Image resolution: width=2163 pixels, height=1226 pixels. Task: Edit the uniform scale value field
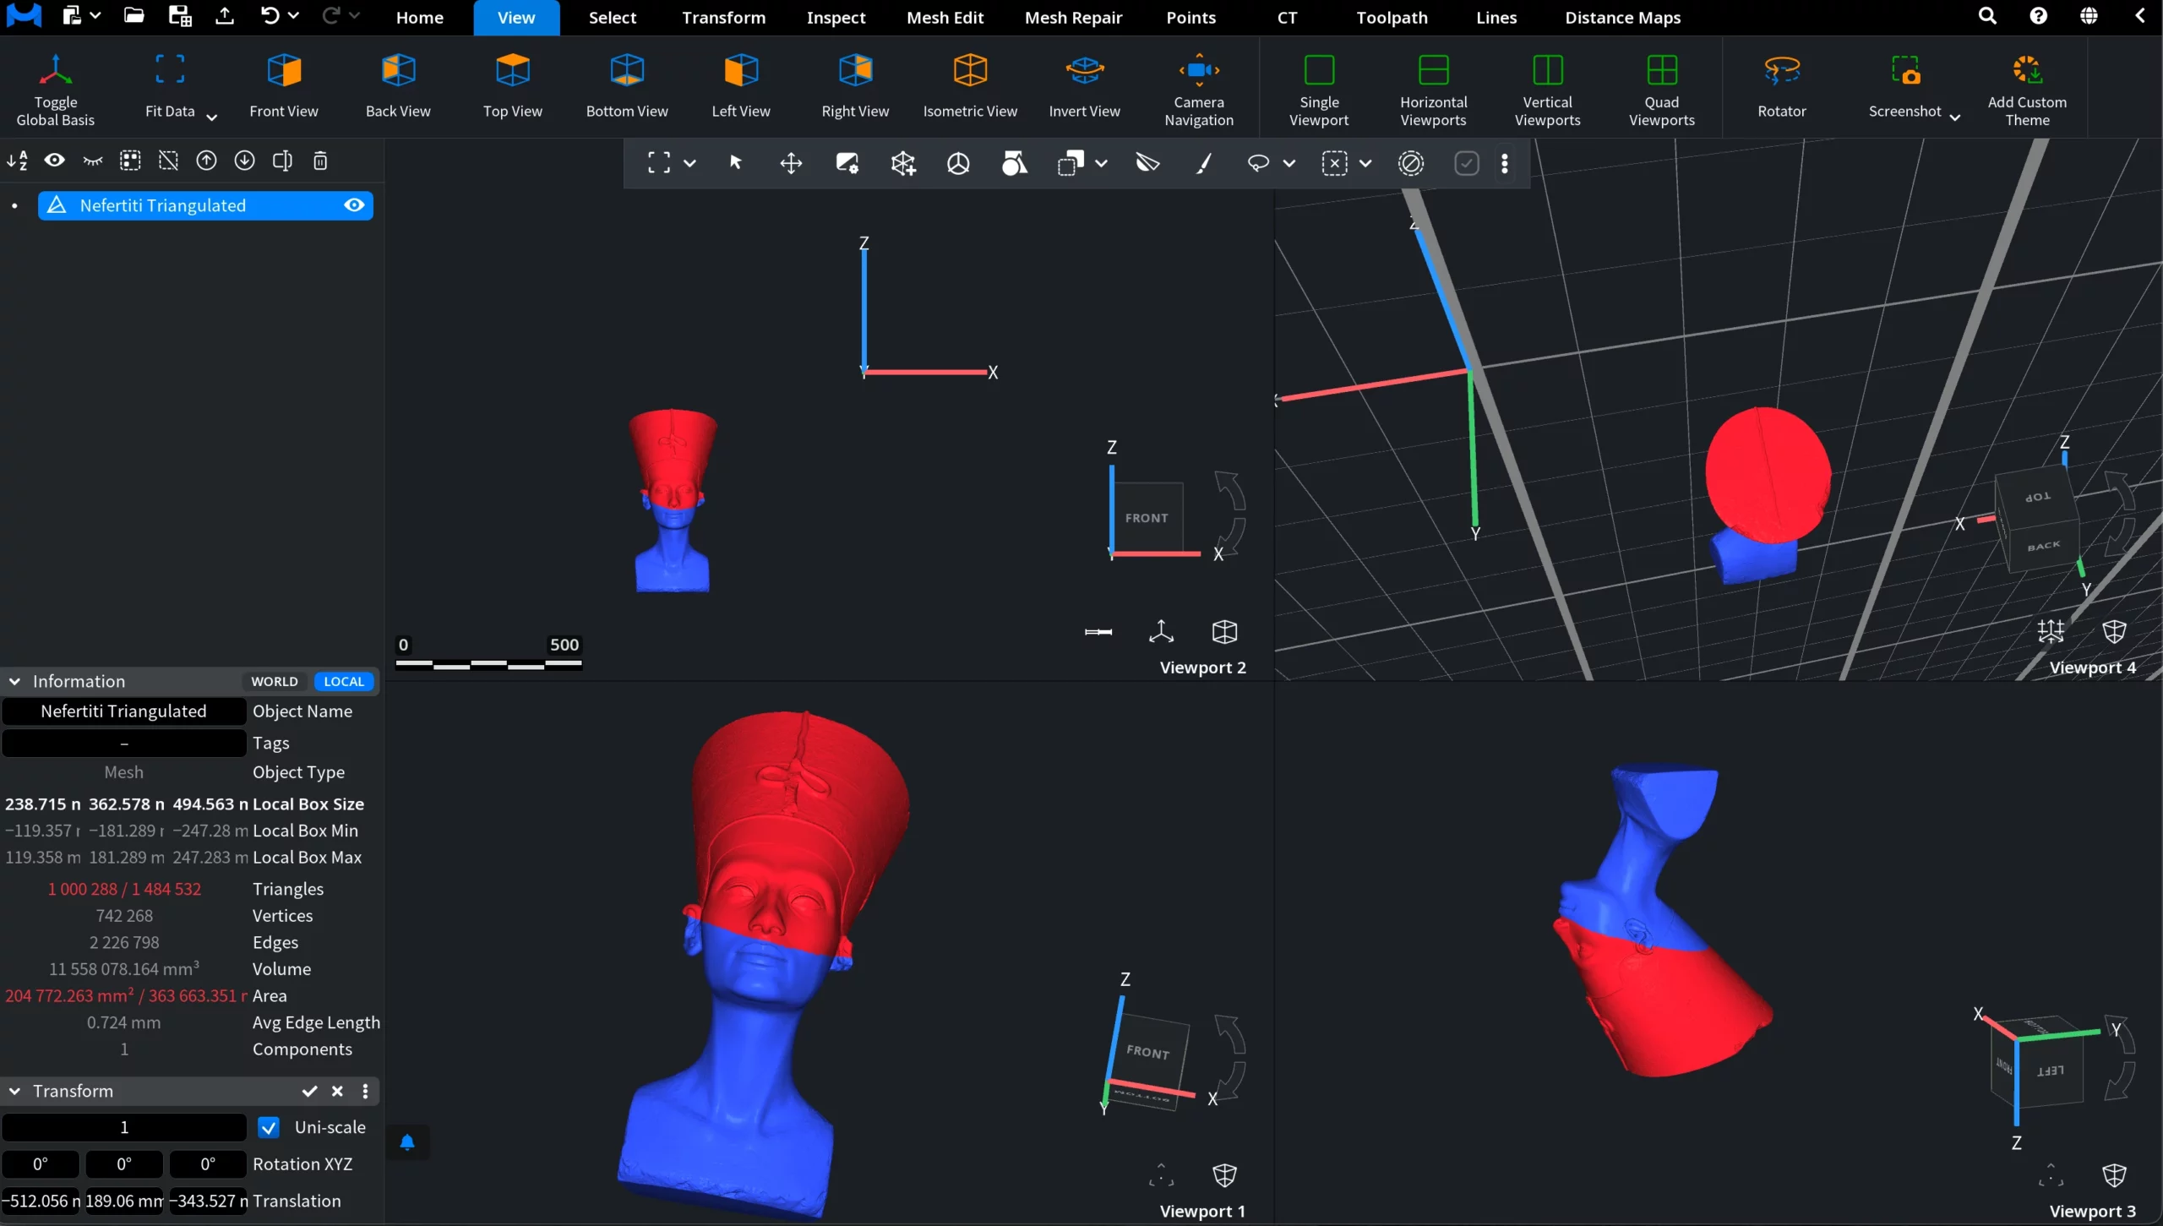click(123, 1127)
